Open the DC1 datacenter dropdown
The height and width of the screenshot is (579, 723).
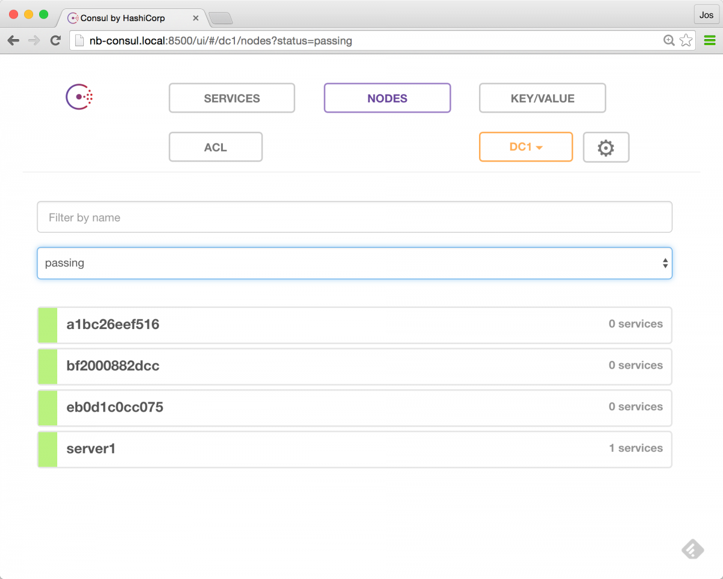pyautogui.click(x=525, y=146)
